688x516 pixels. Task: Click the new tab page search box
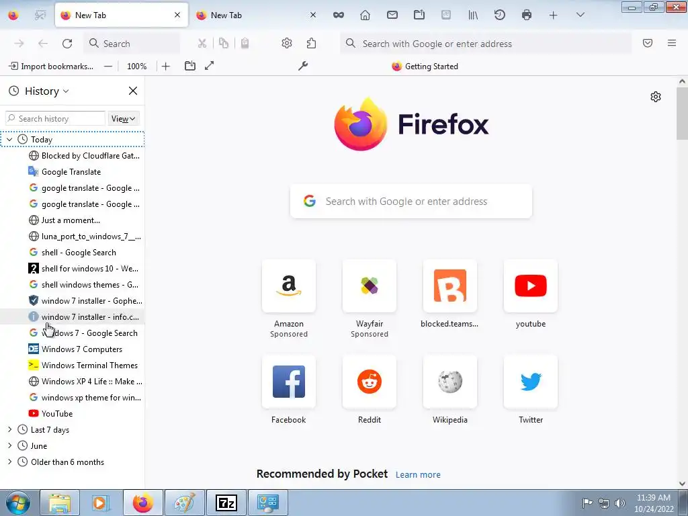pyautogui.click(x=411, y=202)
